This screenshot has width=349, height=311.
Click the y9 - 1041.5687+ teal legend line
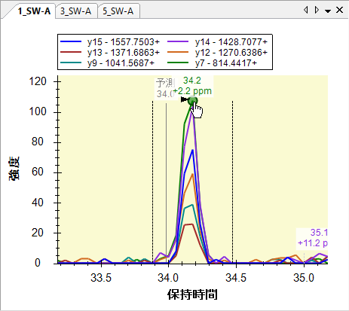pos(71,63)
